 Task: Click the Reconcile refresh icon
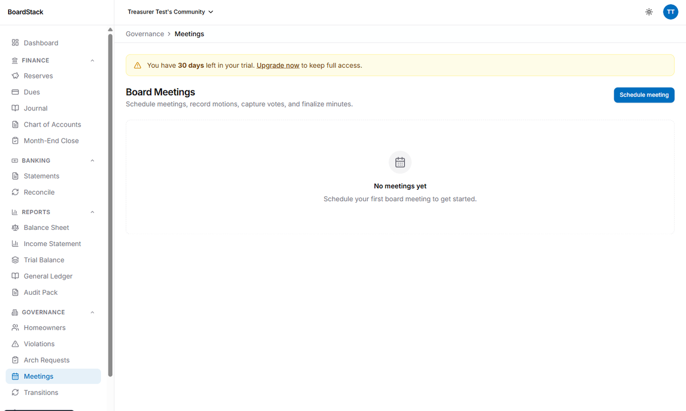(15, 192)
